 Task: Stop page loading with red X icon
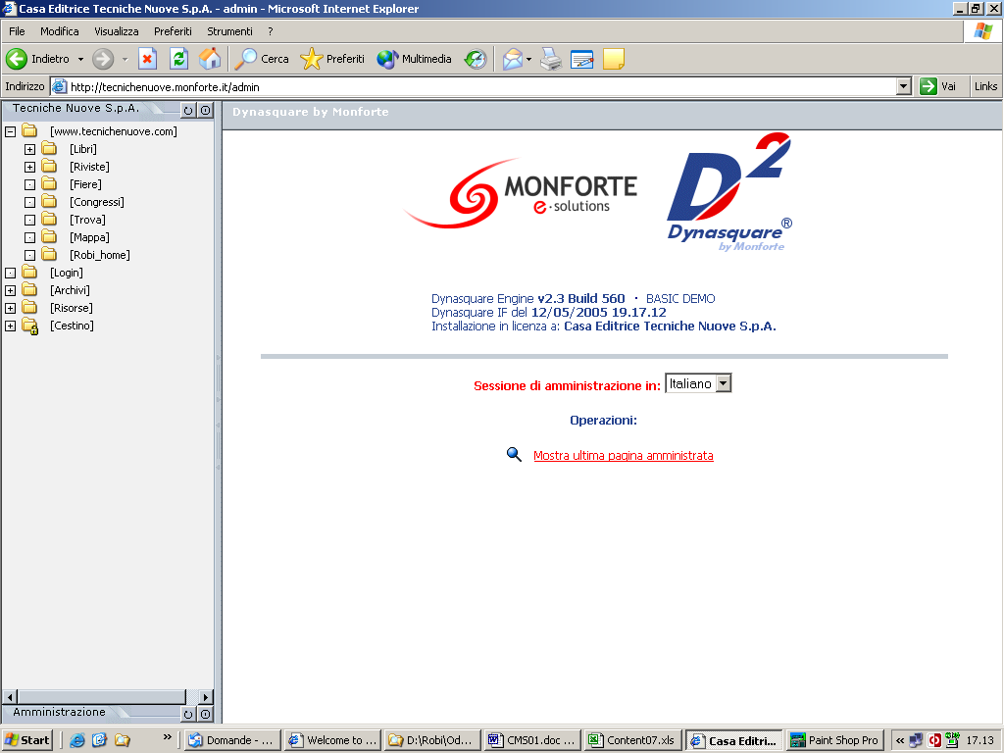[147, 59]
